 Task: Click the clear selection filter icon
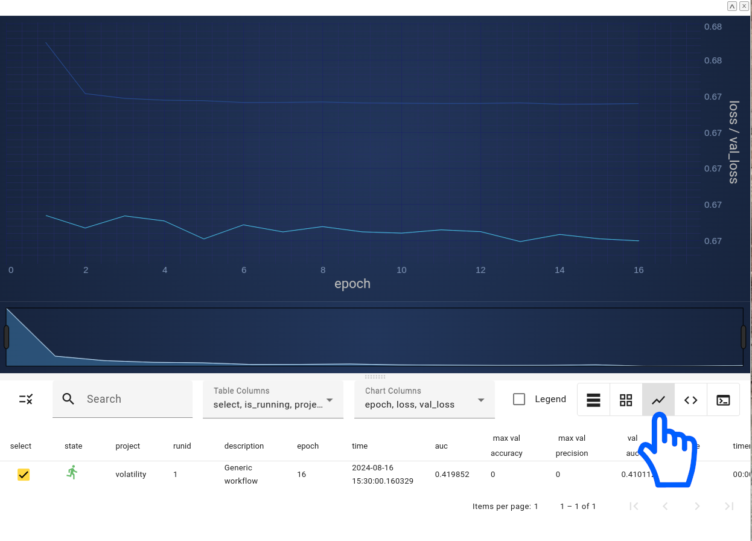pyautogui.click(x=25, y=399)
